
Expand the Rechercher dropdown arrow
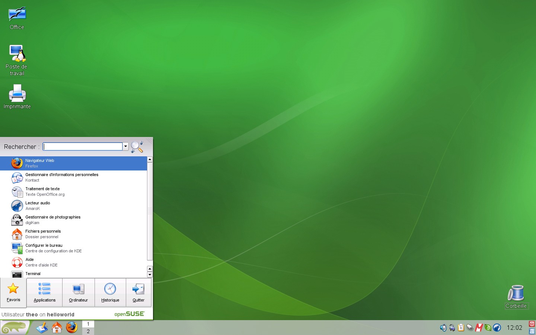pos(126,147)
